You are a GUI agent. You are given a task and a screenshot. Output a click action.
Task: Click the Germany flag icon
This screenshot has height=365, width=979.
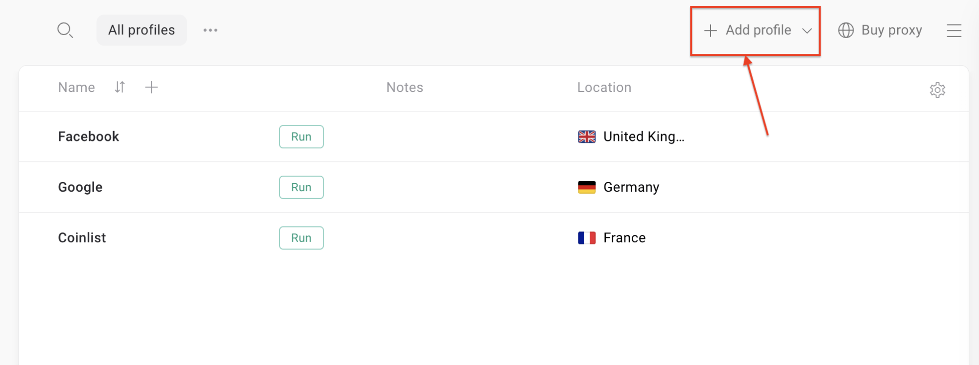click(x=587, y=187)
